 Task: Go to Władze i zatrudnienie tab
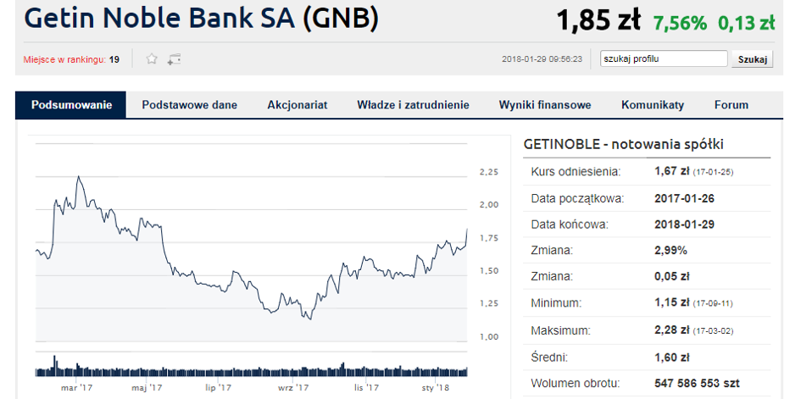413,105
